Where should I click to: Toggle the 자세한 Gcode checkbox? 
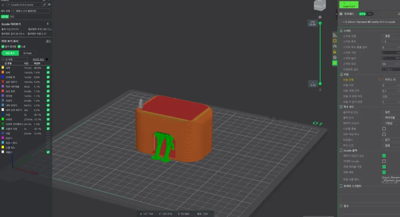384,161
